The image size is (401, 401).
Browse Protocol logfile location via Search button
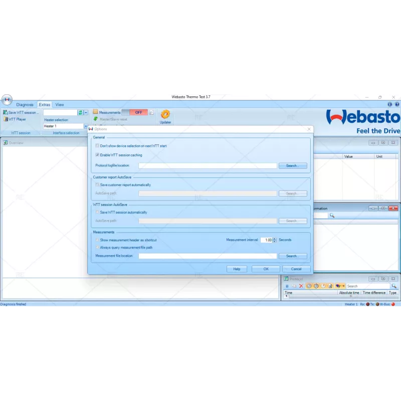292,165
